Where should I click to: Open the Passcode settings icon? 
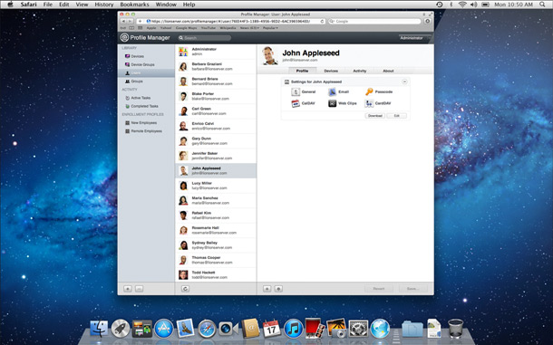pyautogui.click(x=369, y=92)
